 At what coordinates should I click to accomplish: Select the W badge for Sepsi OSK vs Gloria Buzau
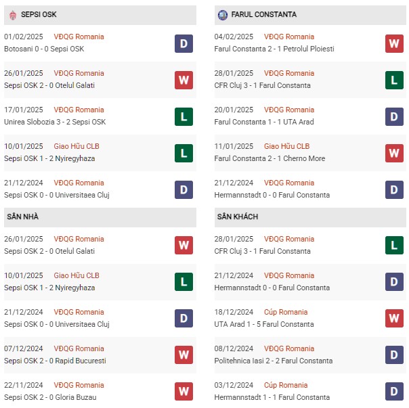tap(184, 391)
